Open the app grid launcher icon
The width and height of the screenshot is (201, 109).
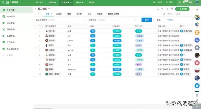point(3,2)
